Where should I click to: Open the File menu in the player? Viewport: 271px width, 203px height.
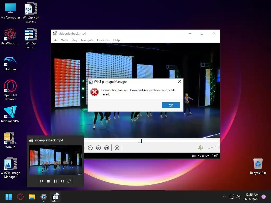click(55, 40)
